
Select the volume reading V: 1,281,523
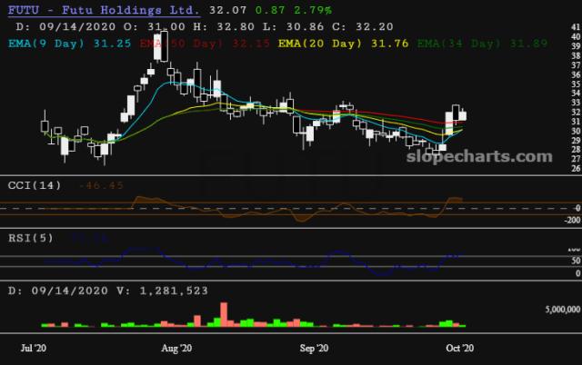pos(162,291)
